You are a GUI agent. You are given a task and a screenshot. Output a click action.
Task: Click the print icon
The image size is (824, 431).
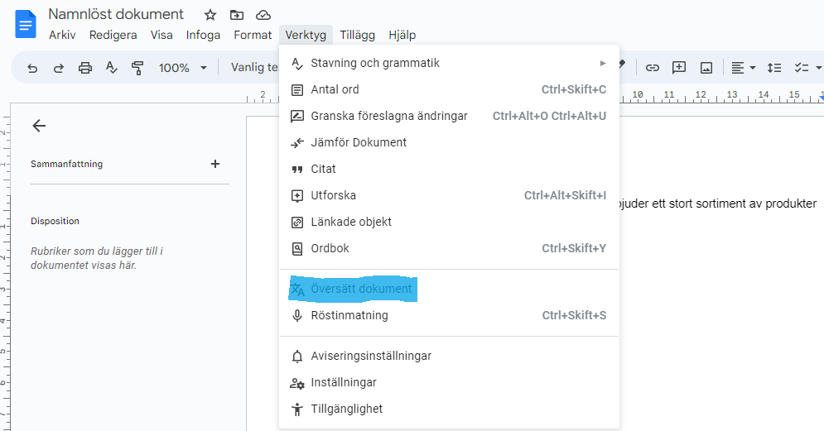coord(85,68)
